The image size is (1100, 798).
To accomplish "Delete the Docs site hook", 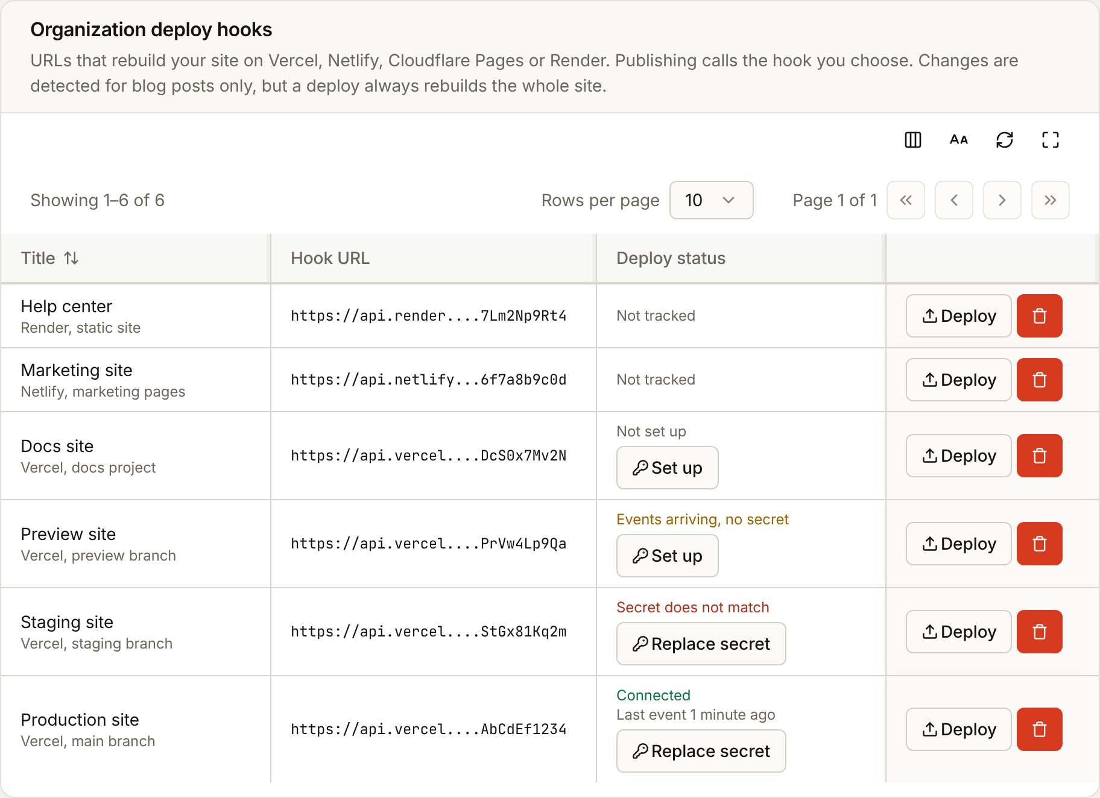I will coord(1040,456).
